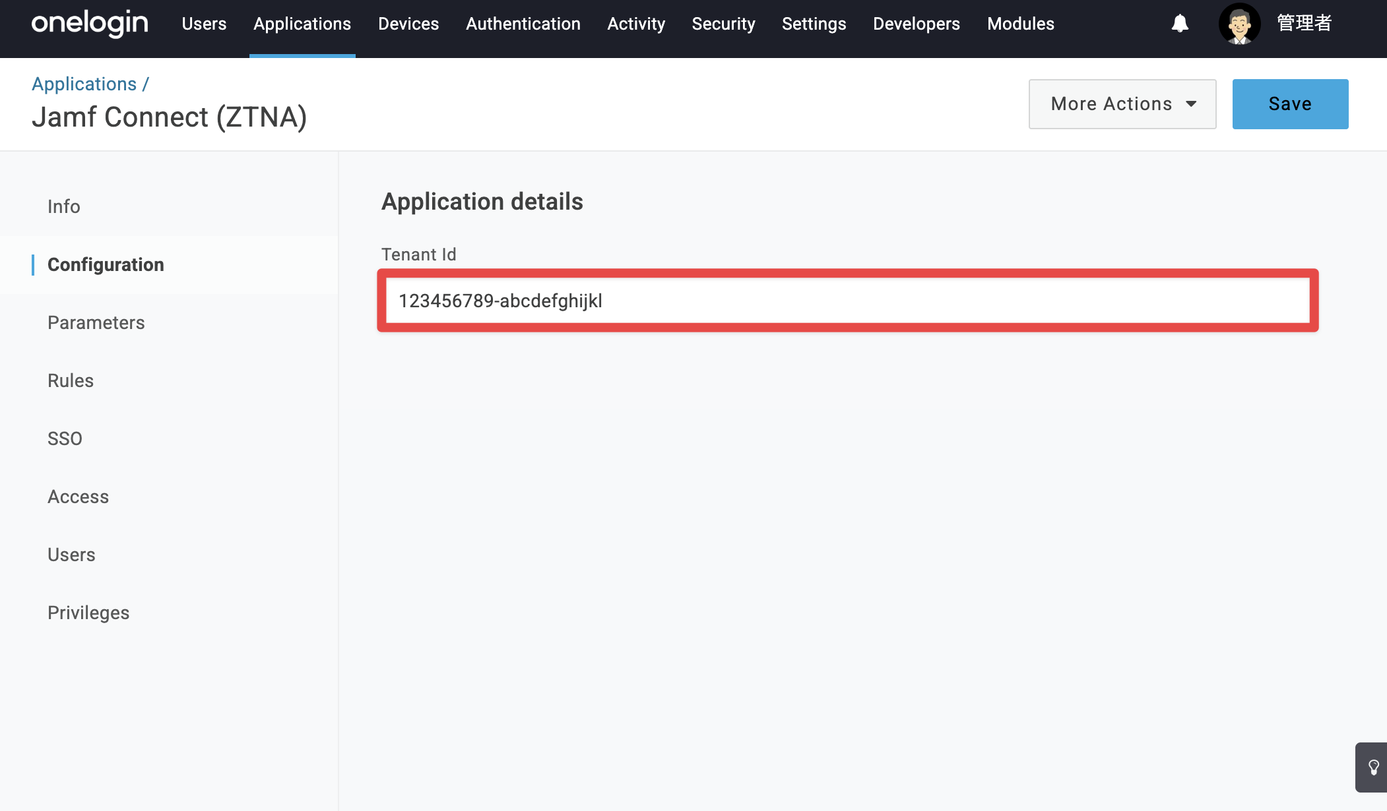Open the Users menu in top navigation
The image size is (1387, 811).
pyautogui.click(x=204, y=24)
